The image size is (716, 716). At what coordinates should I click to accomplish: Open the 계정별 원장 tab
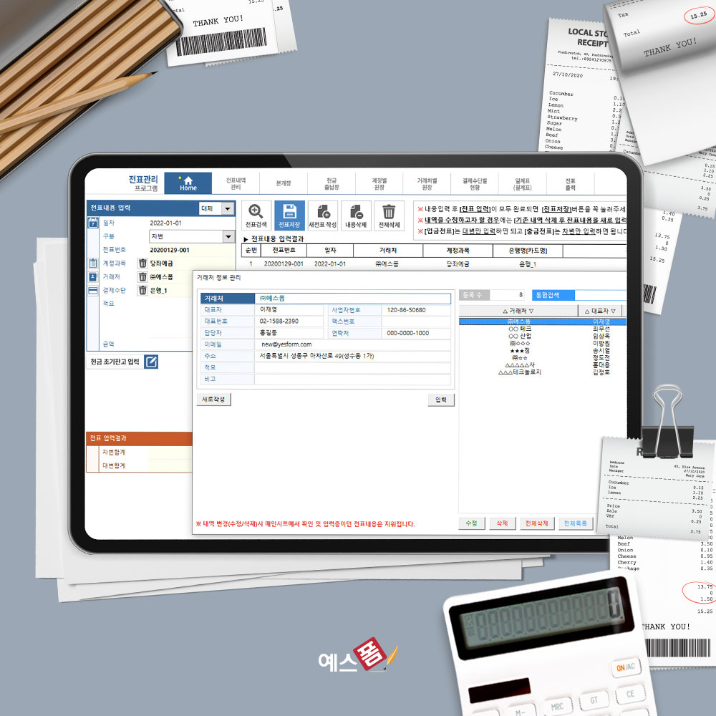[379, 183]
